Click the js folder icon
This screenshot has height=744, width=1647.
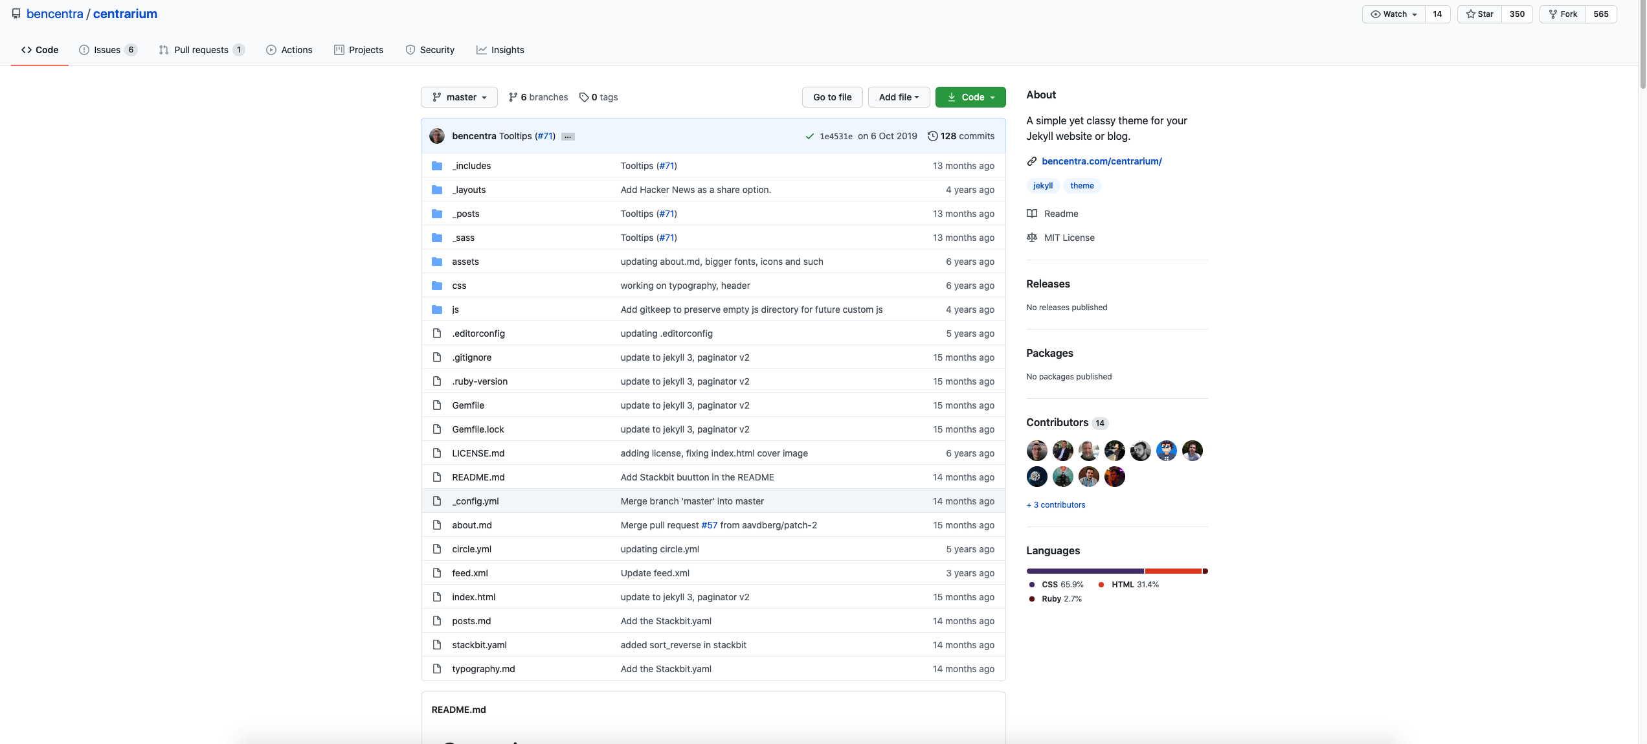(437, 310)
